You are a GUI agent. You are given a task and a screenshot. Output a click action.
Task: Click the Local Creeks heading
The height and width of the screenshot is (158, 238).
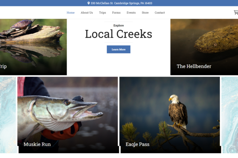(119, 34)
